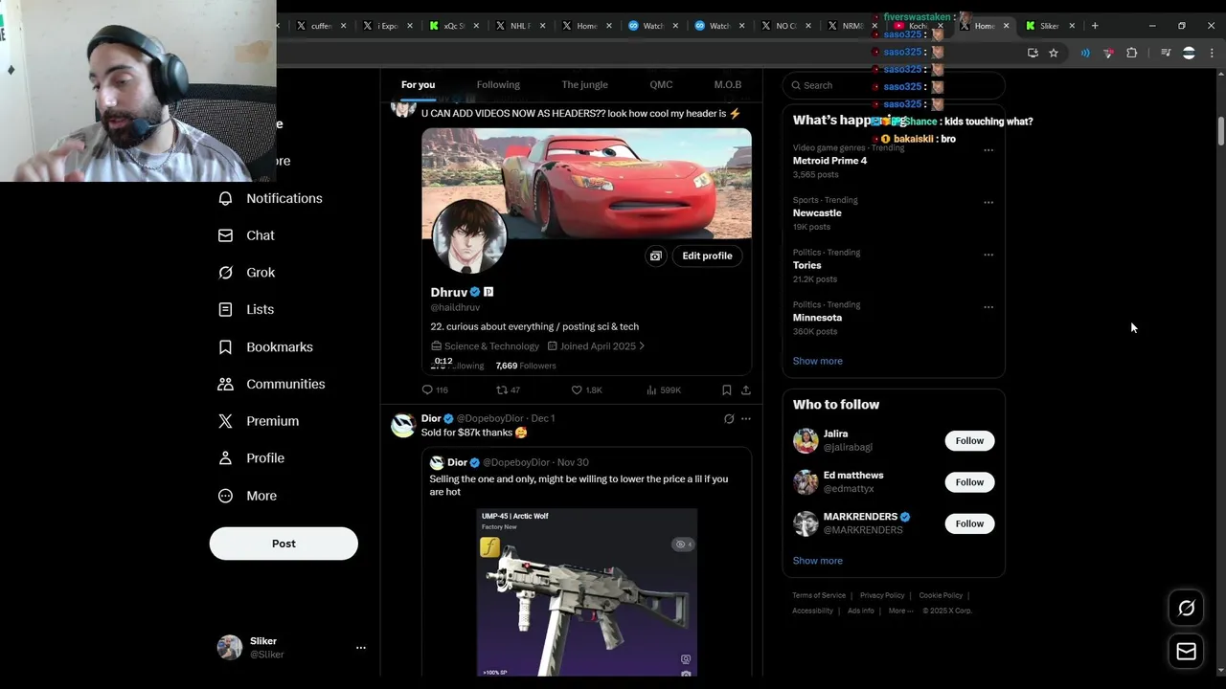Screen dimensions: 1226x689
Task: Open the UMP-45 Arctic Wolf image
Action: tap(587, 592)
